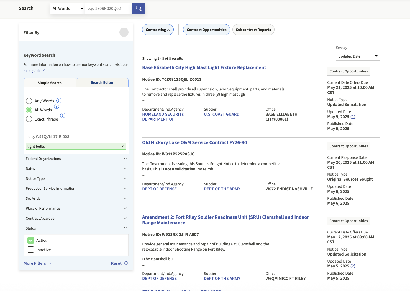The width and height of the screenshot is (410, 291).
Task: Expand Product or Service Information filter
Action: point(76,189)
